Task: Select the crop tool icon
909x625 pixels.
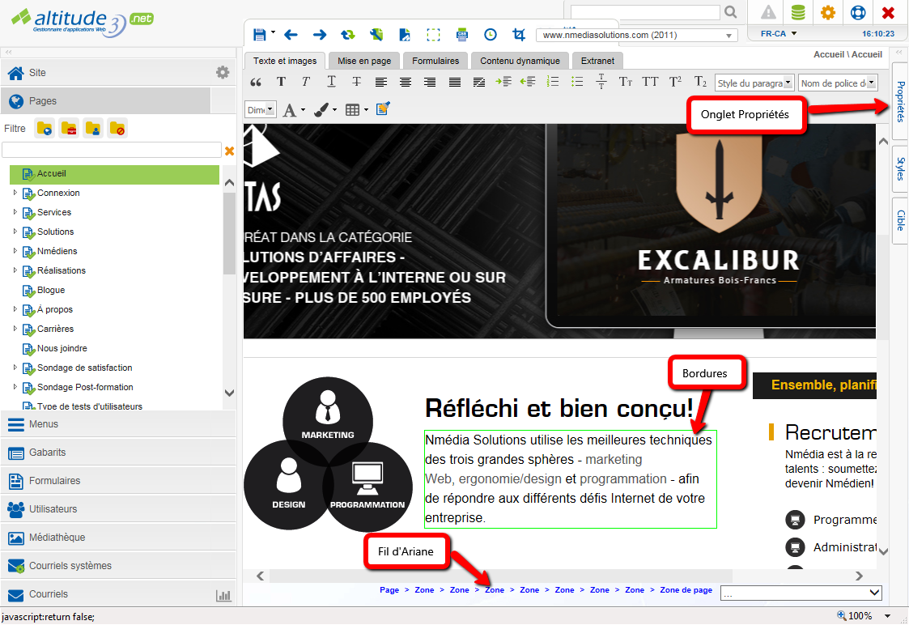Action: click(519, 35)
